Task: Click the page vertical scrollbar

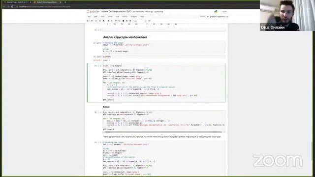Action: pyautogui.click(x=312, y=150)
